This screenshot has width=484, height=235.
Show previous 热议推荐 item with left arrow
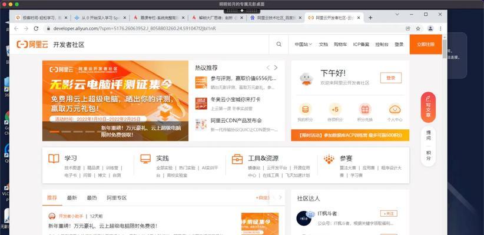[268, 68]
